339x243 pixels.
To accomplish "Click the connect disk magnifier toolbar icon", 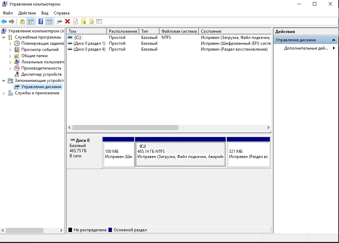I will coord(59,21).
